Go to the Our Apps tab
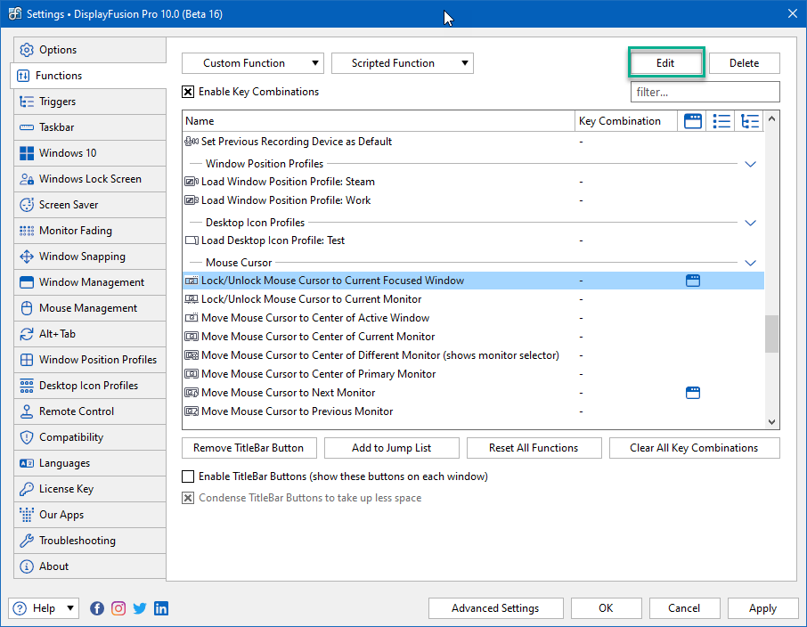The image size is (807, 627). point(90,515)
